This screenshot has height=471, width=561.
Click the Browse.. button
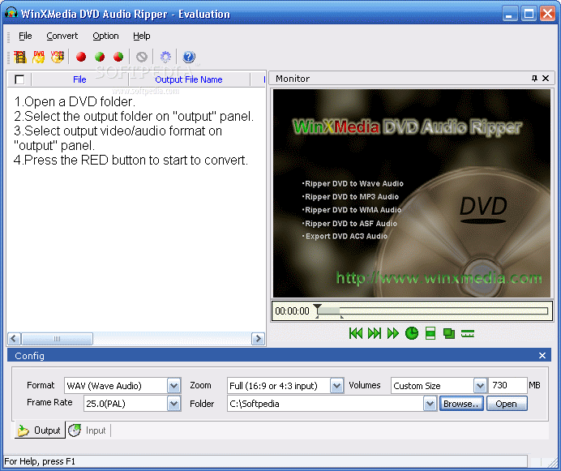pyautogui.click(x=461, y=404)
